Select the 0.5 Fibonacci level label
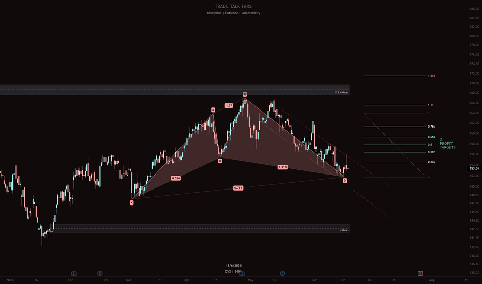The height and width of the screenshot is (284, 482). (x=430, y=145)
